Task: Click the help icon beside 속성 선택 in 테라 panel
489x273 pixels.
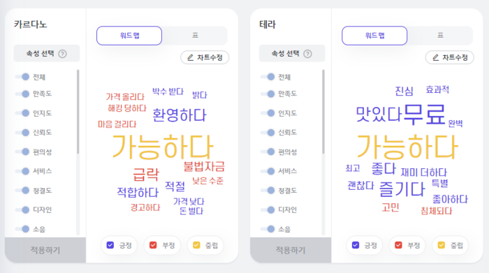Action: (x=307, y=54)
